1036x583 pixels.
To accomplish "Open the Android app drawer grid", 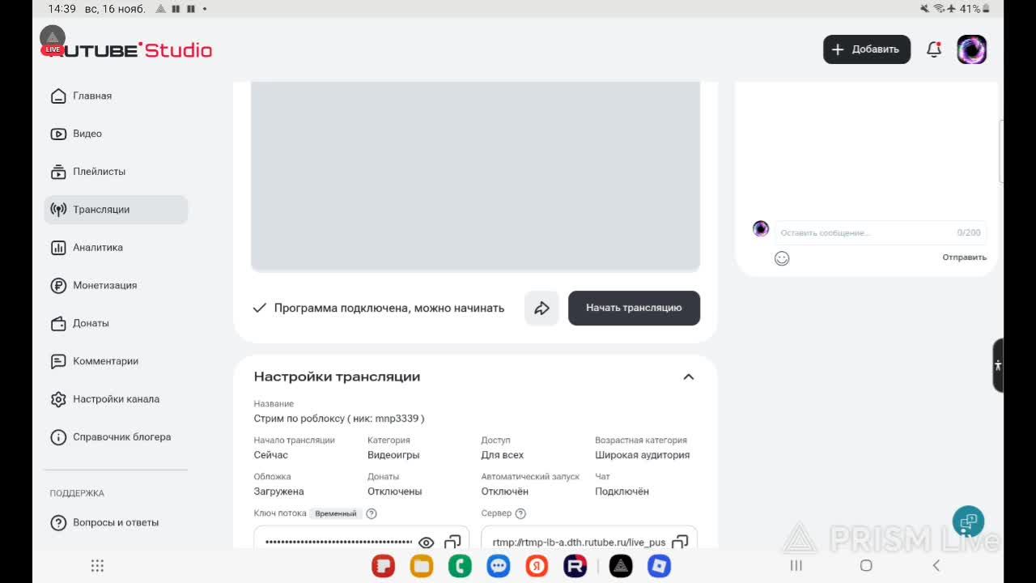I will (x=97, y=565).
